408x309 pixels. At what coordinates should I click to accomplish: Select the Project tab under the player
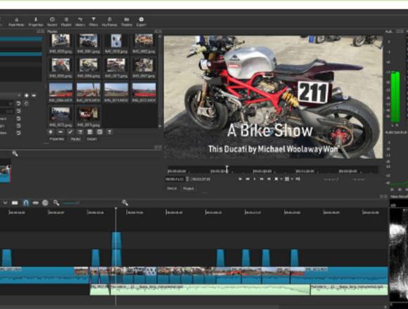tap(189, 188)
